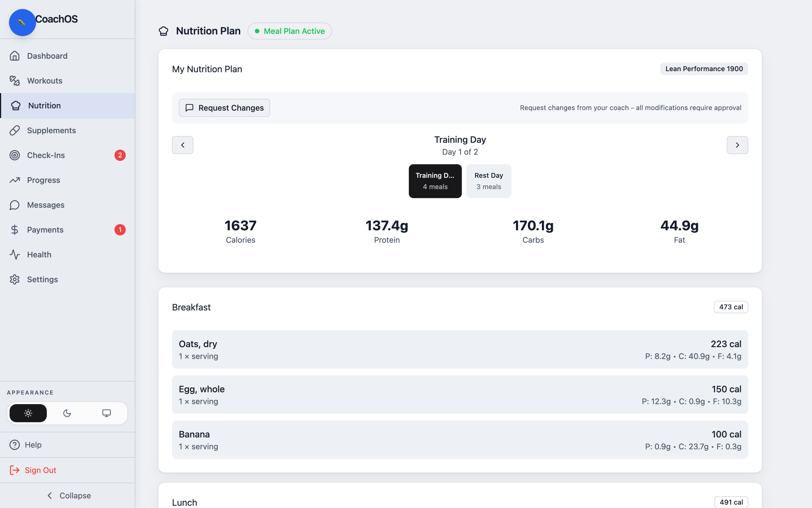Image resolution: width=812 pixels, height=508 pixels.
Task: Open the Progress section
Action: point(67,180)
